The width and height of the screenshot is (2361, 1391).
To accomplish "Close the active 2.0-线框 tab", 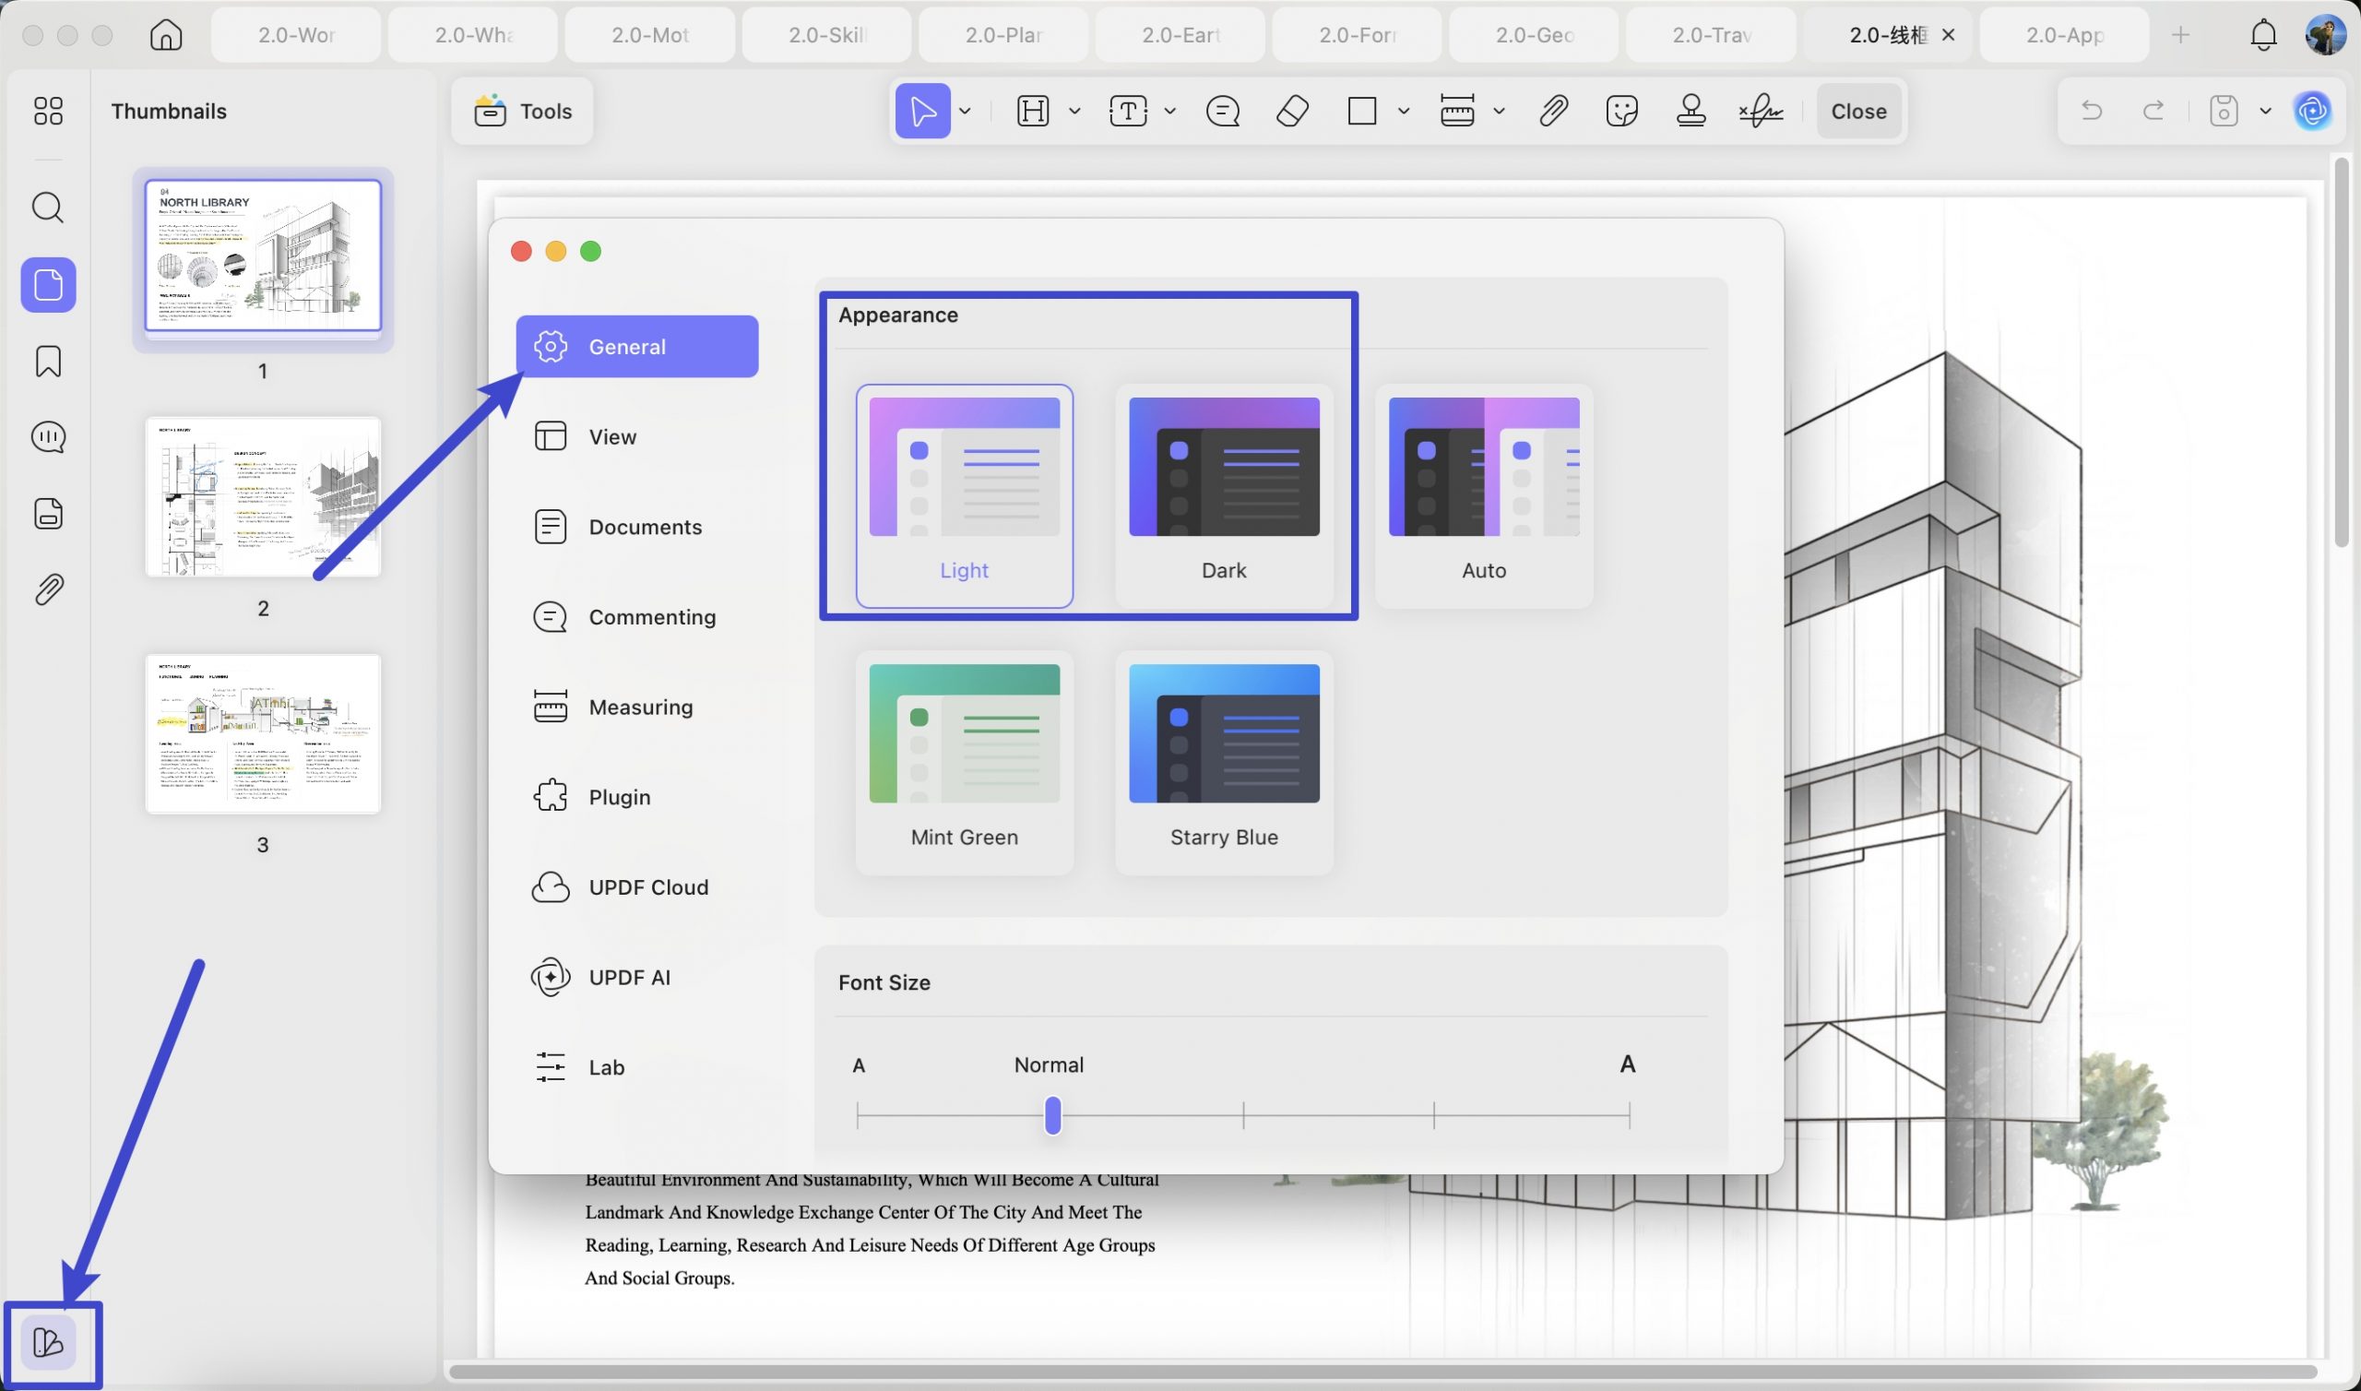I will tap(1949, 35).
